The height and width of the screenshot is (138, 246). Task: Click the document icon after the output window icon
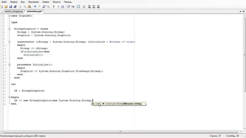click(x=84, y=7)
